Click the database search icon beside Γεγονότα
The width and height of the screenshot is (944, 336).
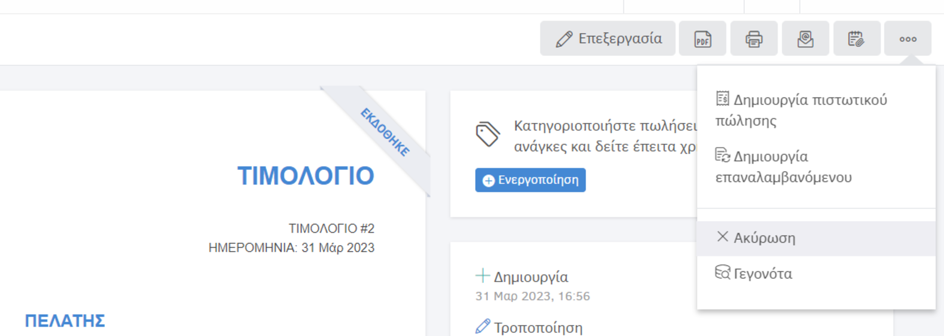click(x=722, y=272)
